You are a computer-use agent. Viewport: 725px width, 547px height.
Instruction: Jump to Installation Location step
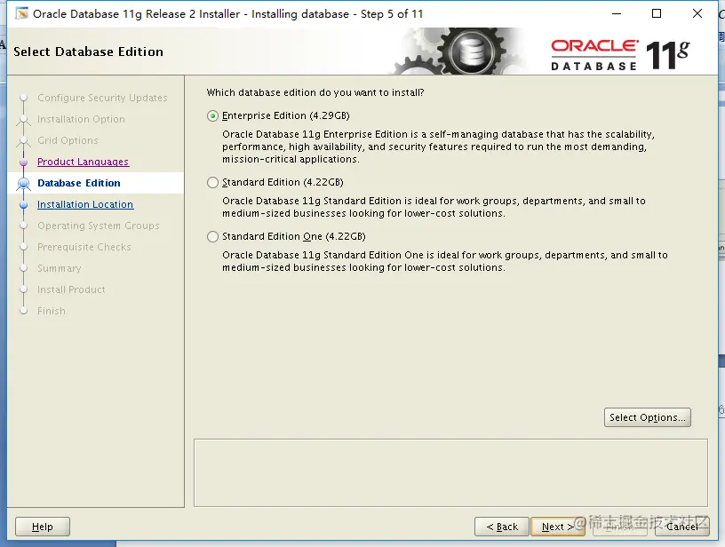[x=85, y=204]
